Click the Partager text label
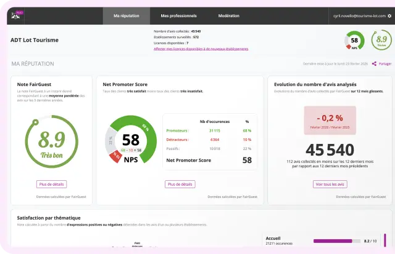The image size is (395, 254). [385, 63]
